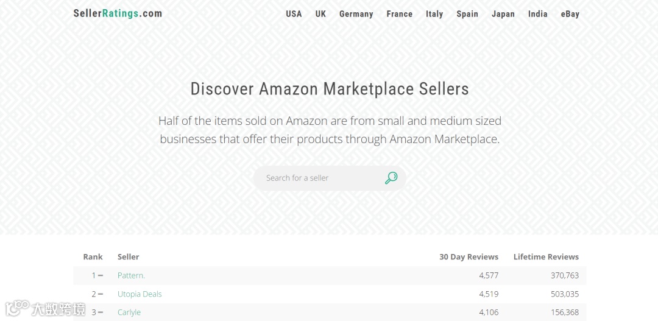Go to the France sellers page

coord(399,14)
